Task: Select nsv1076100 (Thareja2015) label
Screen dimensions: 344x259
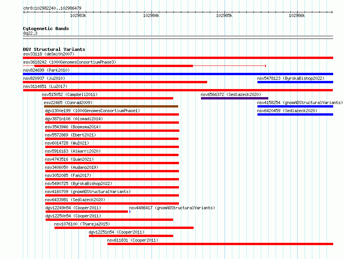Action: pyautogui.click(x=82, y=224)
